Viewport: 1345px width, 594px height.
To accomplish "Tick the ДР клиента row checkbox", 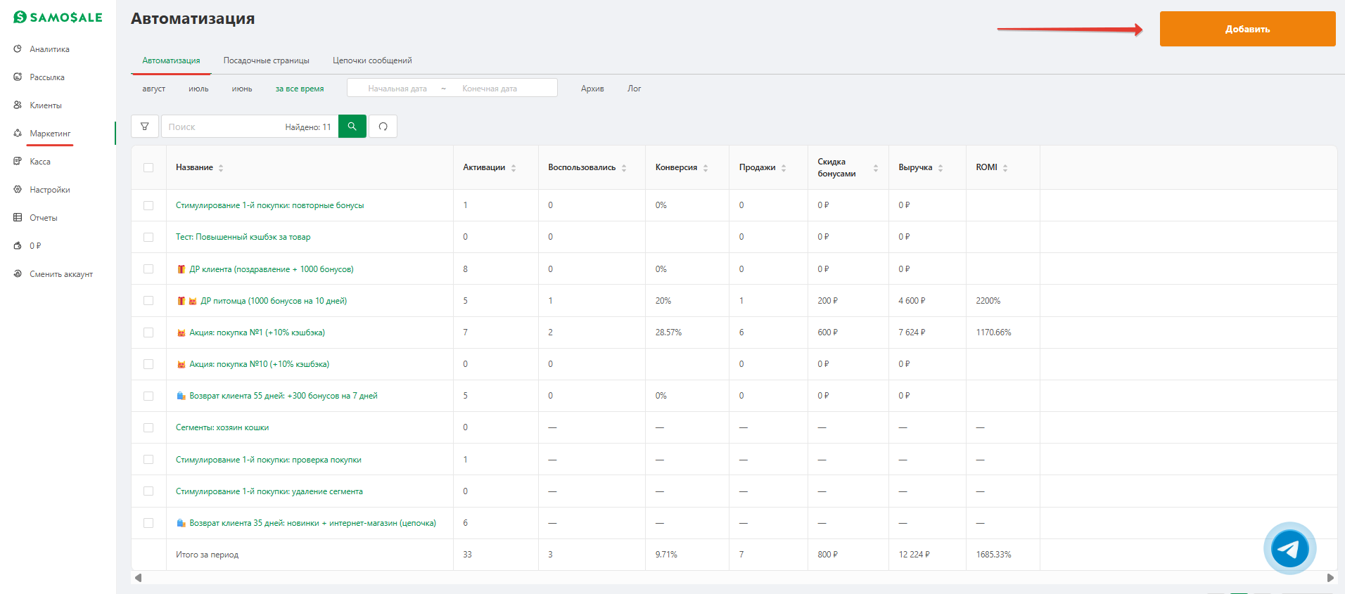I will tap(148, 269).
